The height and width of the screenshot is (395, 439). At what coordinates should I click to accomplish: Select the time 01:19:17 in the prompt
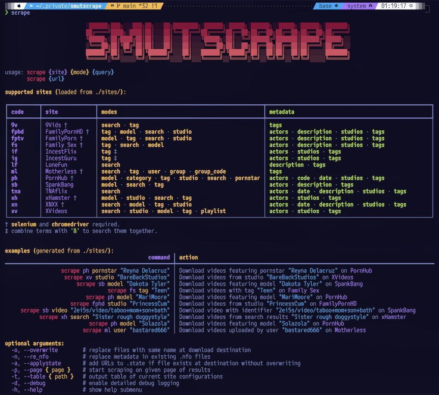coord(394,6)
